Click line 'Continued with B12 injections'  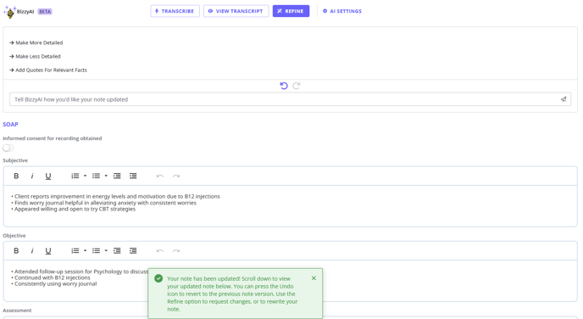(51, 277)
